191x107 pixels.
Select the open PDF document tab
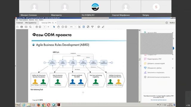pyautogui.click(x=48, y=23)
